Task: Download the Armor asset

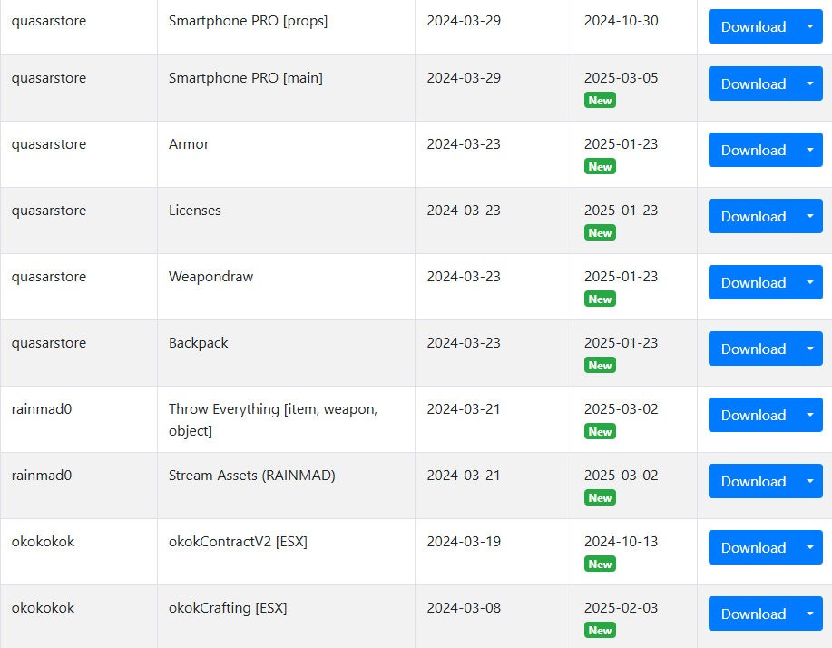Action: (753, 150)
